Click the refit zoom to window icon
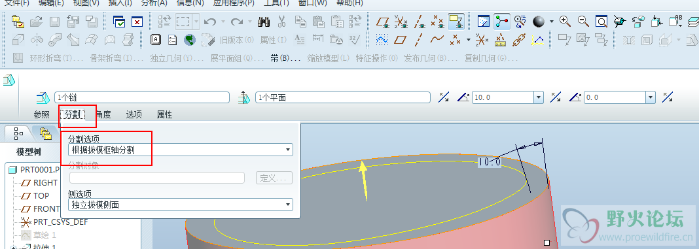This screenshot has height=249, width=699. point(601,21)
